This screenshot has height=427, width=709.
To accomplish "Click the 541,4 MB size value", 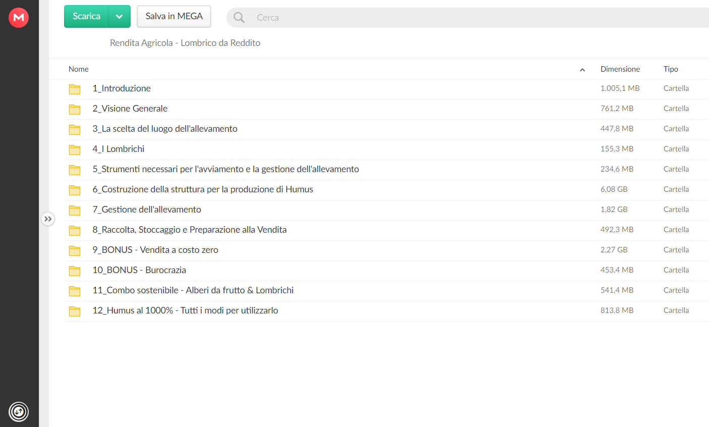I will pos(617,290).
